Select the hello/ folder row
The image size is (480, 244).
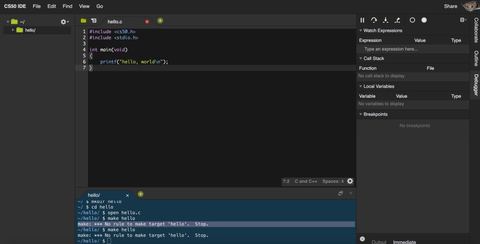[37, 30]
